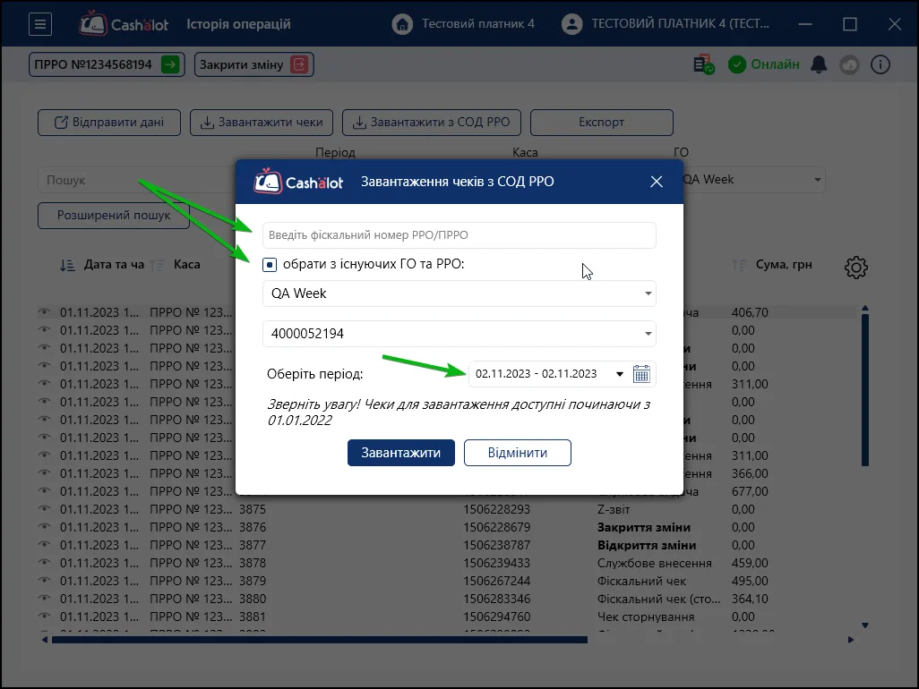Click eye icon of row number 3876
Screen dimensions: 919x689
pyautogui.click(x=44, y=527)
